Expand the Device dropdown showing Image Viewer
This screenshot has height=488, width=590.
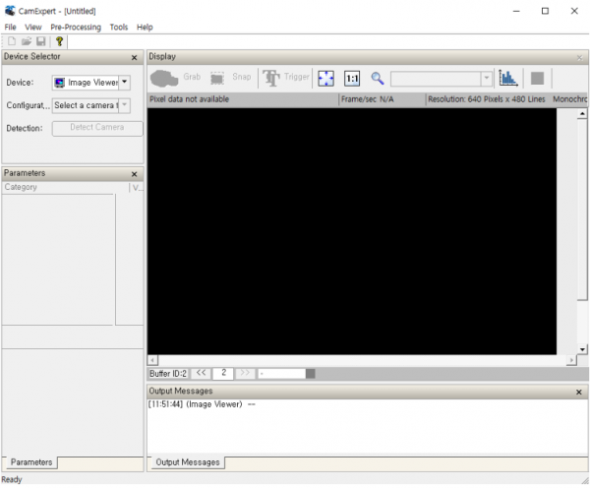(125, 82)
